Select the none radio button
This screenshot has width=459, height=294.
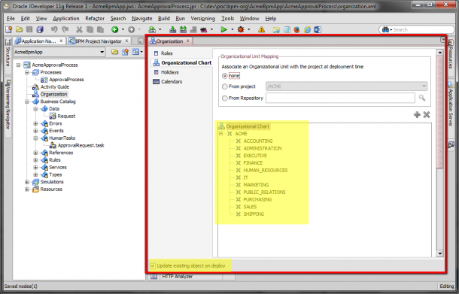[x=225, y=76]
